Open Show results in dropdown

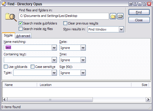pos(121,29)
